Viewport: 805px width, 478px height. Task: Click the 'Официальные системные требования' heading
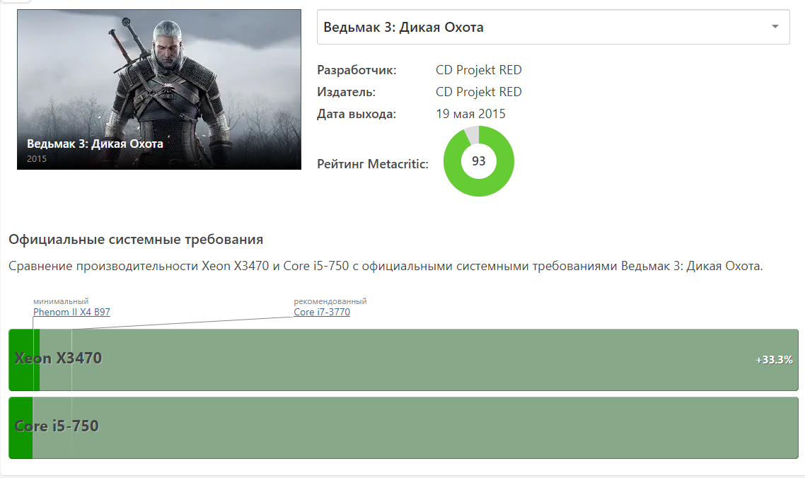136,239
